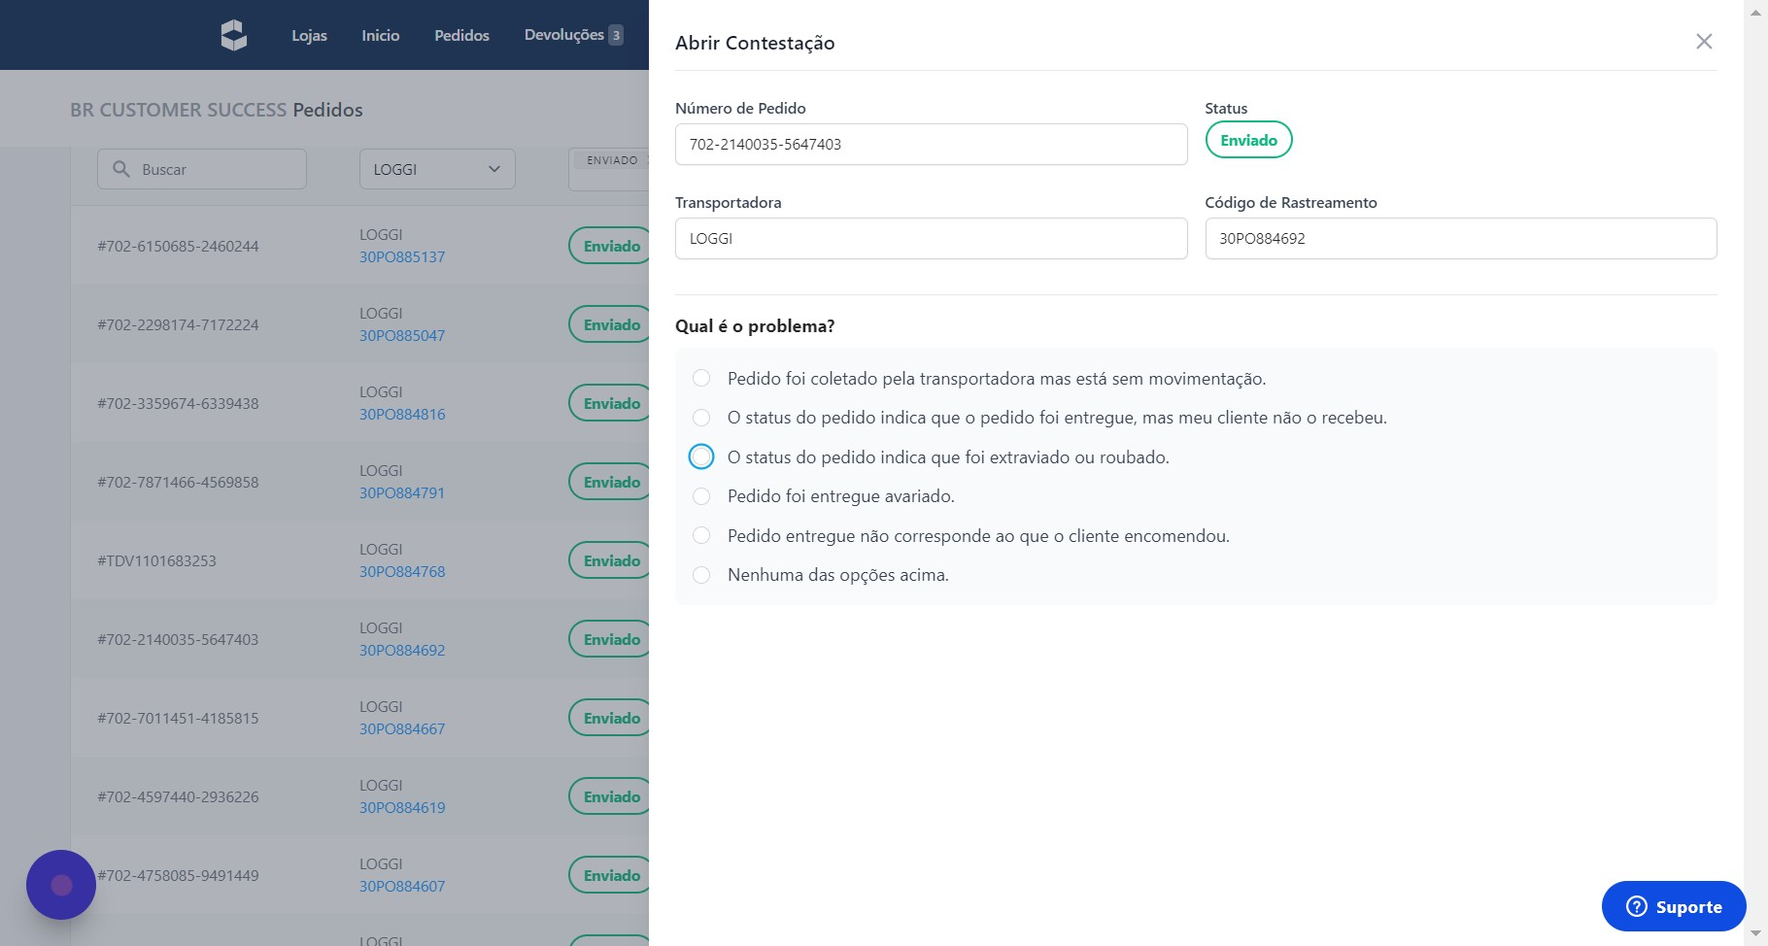Select 'Nenhuma das opções acima' option
Viewport: 1768px width, 946px height.
[x=701, y=575]
